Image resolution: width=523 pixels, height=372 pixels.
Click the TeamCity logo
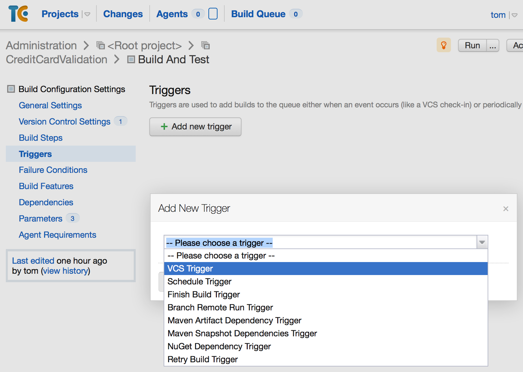pyautogui.click(x=18, y=14)
